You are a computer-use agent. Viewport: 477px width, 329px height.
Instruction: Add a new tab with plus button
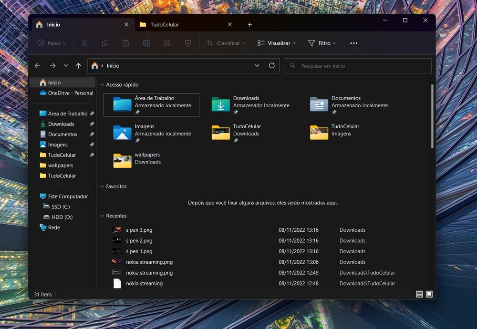coord(249,25)
